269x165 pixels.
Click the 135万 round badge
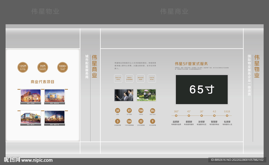[x=23, y=67]
